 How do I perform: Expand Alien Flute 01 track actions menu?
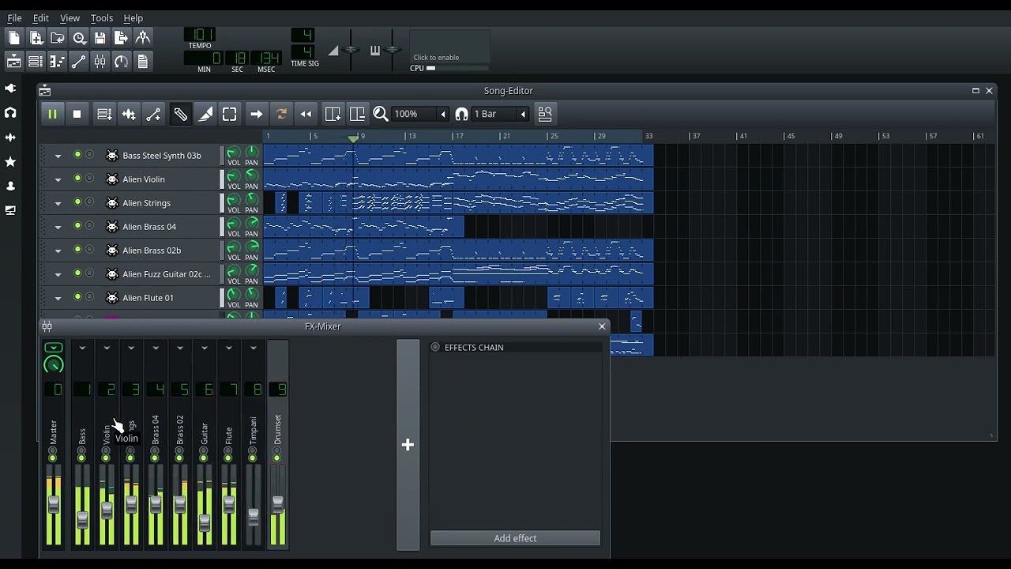pyautogui.click(x=58, y=298)
